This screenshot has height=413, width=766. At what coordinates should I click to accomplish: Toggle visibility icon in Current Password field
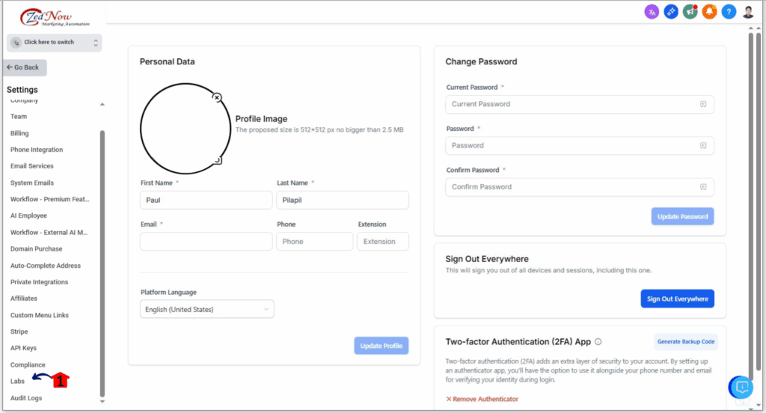[x=703, y=104]
